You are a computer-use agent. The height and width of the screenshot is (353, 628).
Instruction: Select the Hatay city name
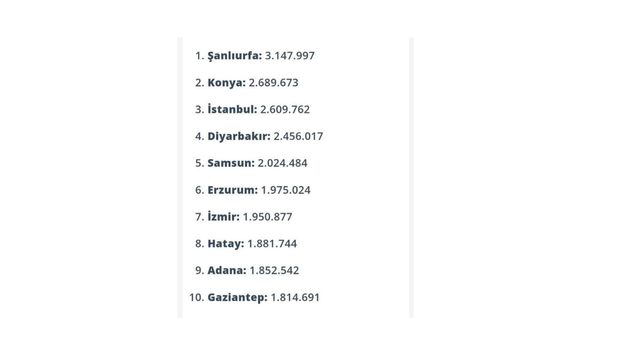tap(225, 244)
